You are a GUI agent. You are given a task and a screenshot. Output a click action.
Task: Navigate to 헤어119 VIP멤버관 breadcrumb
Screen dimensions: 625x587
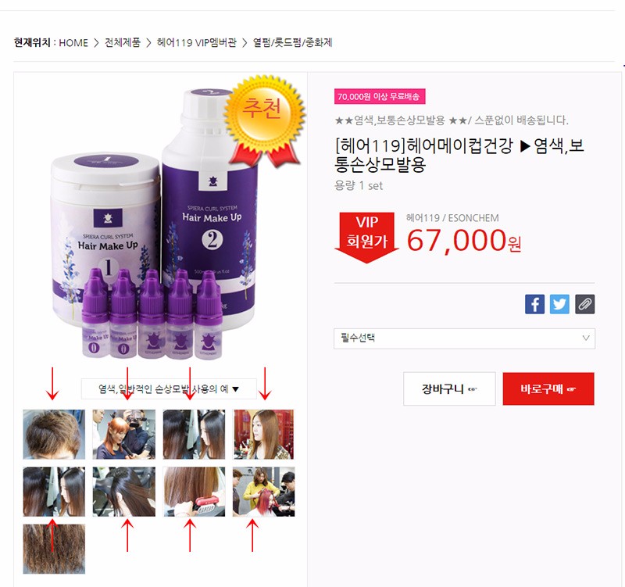(x=197, y=43)
